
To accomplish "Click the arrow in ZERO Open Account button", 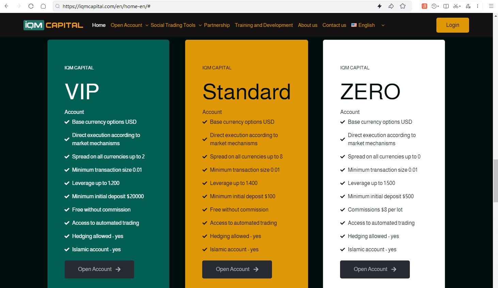I will pos(394,269).
